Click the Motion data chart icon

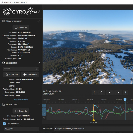coord(4,105)
